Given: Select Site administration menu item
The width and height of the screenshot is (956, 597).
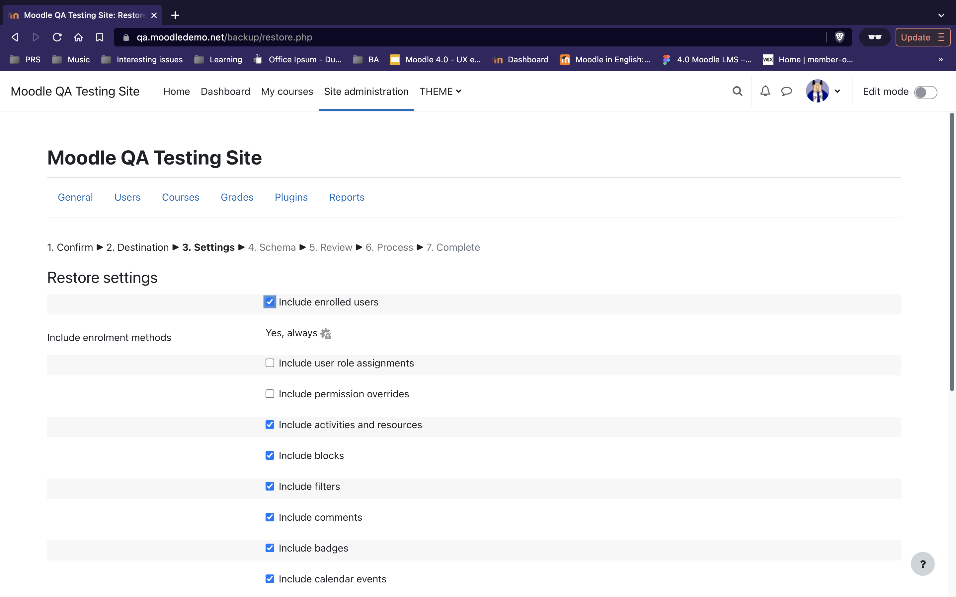Looking at the screenshot, I should pyautogui.click(x=366, y=91).
